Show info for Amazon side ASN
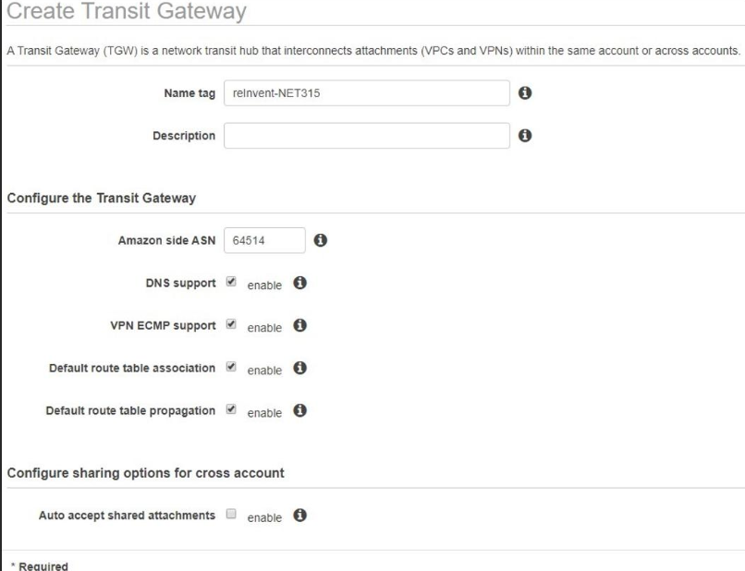Image resolution: width=745 pixels, height=571 pixels. [x=320, y=239]
